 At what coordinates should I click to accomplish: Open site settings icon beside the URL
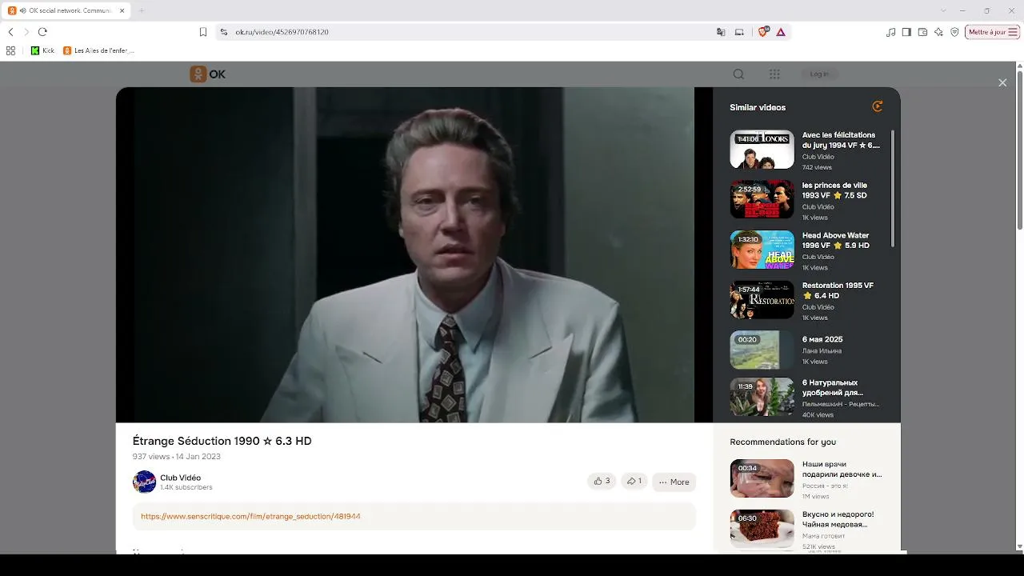point(224,32)
